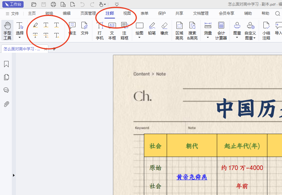Expand the 选择 tool dropdown
Screen dimensions: 282x195
click(x=20, y=37)
